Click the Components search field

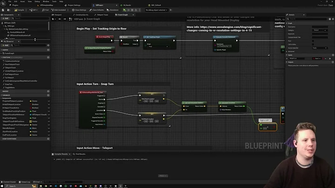click(30, 18)
